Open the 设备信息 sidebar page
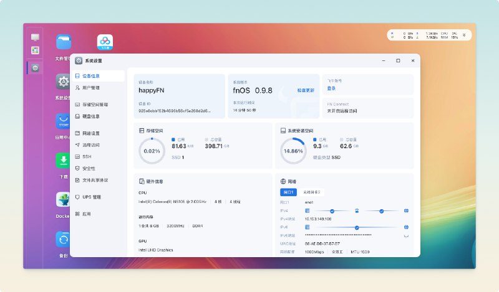 click(90, 76)
